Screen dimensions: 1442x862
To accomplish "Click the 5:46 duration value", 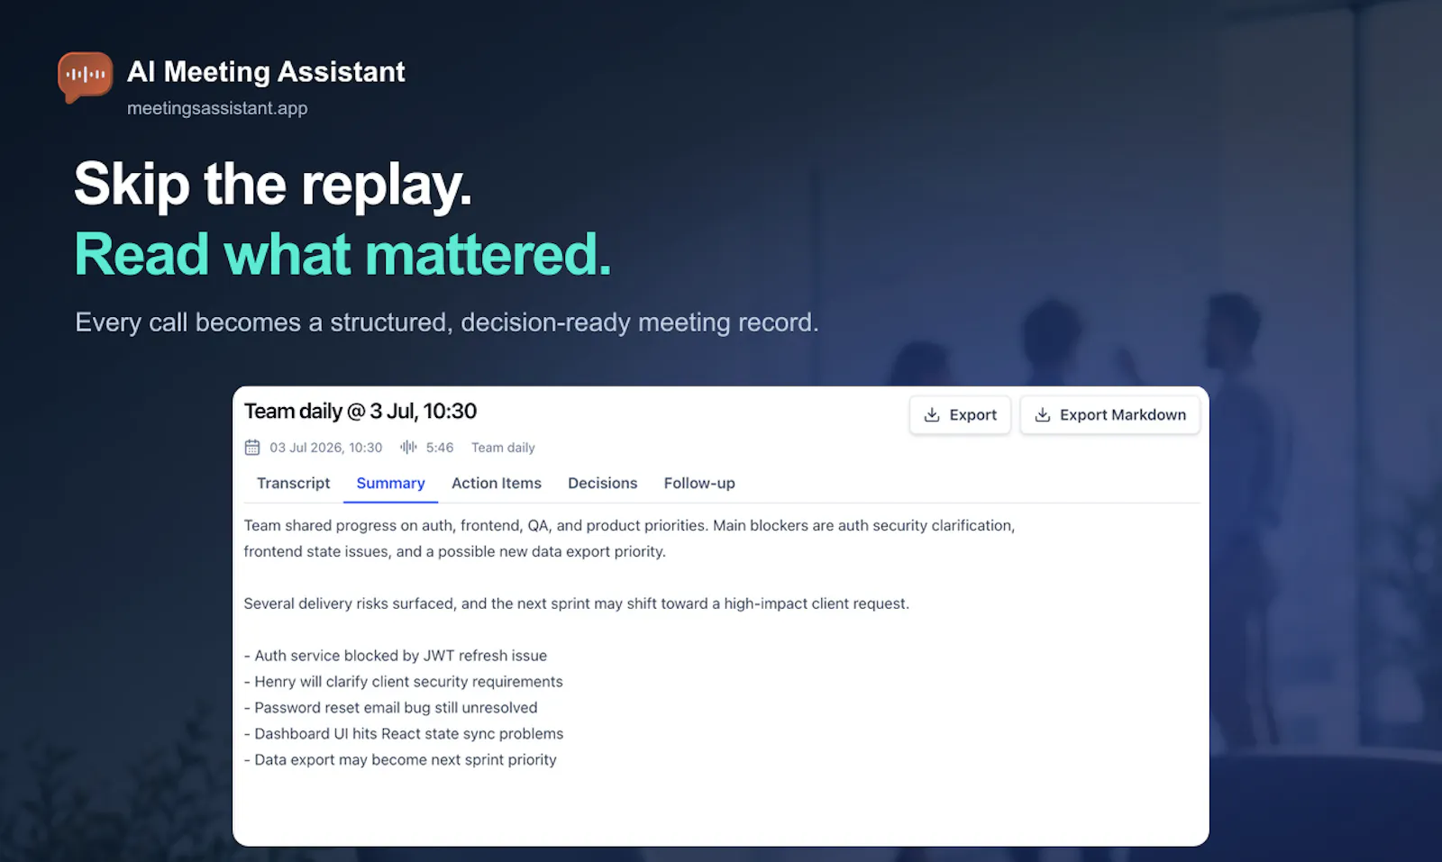I will click(x=440, y=448).
